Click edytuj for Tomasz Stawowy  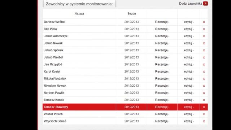click(x=189, y=107)
